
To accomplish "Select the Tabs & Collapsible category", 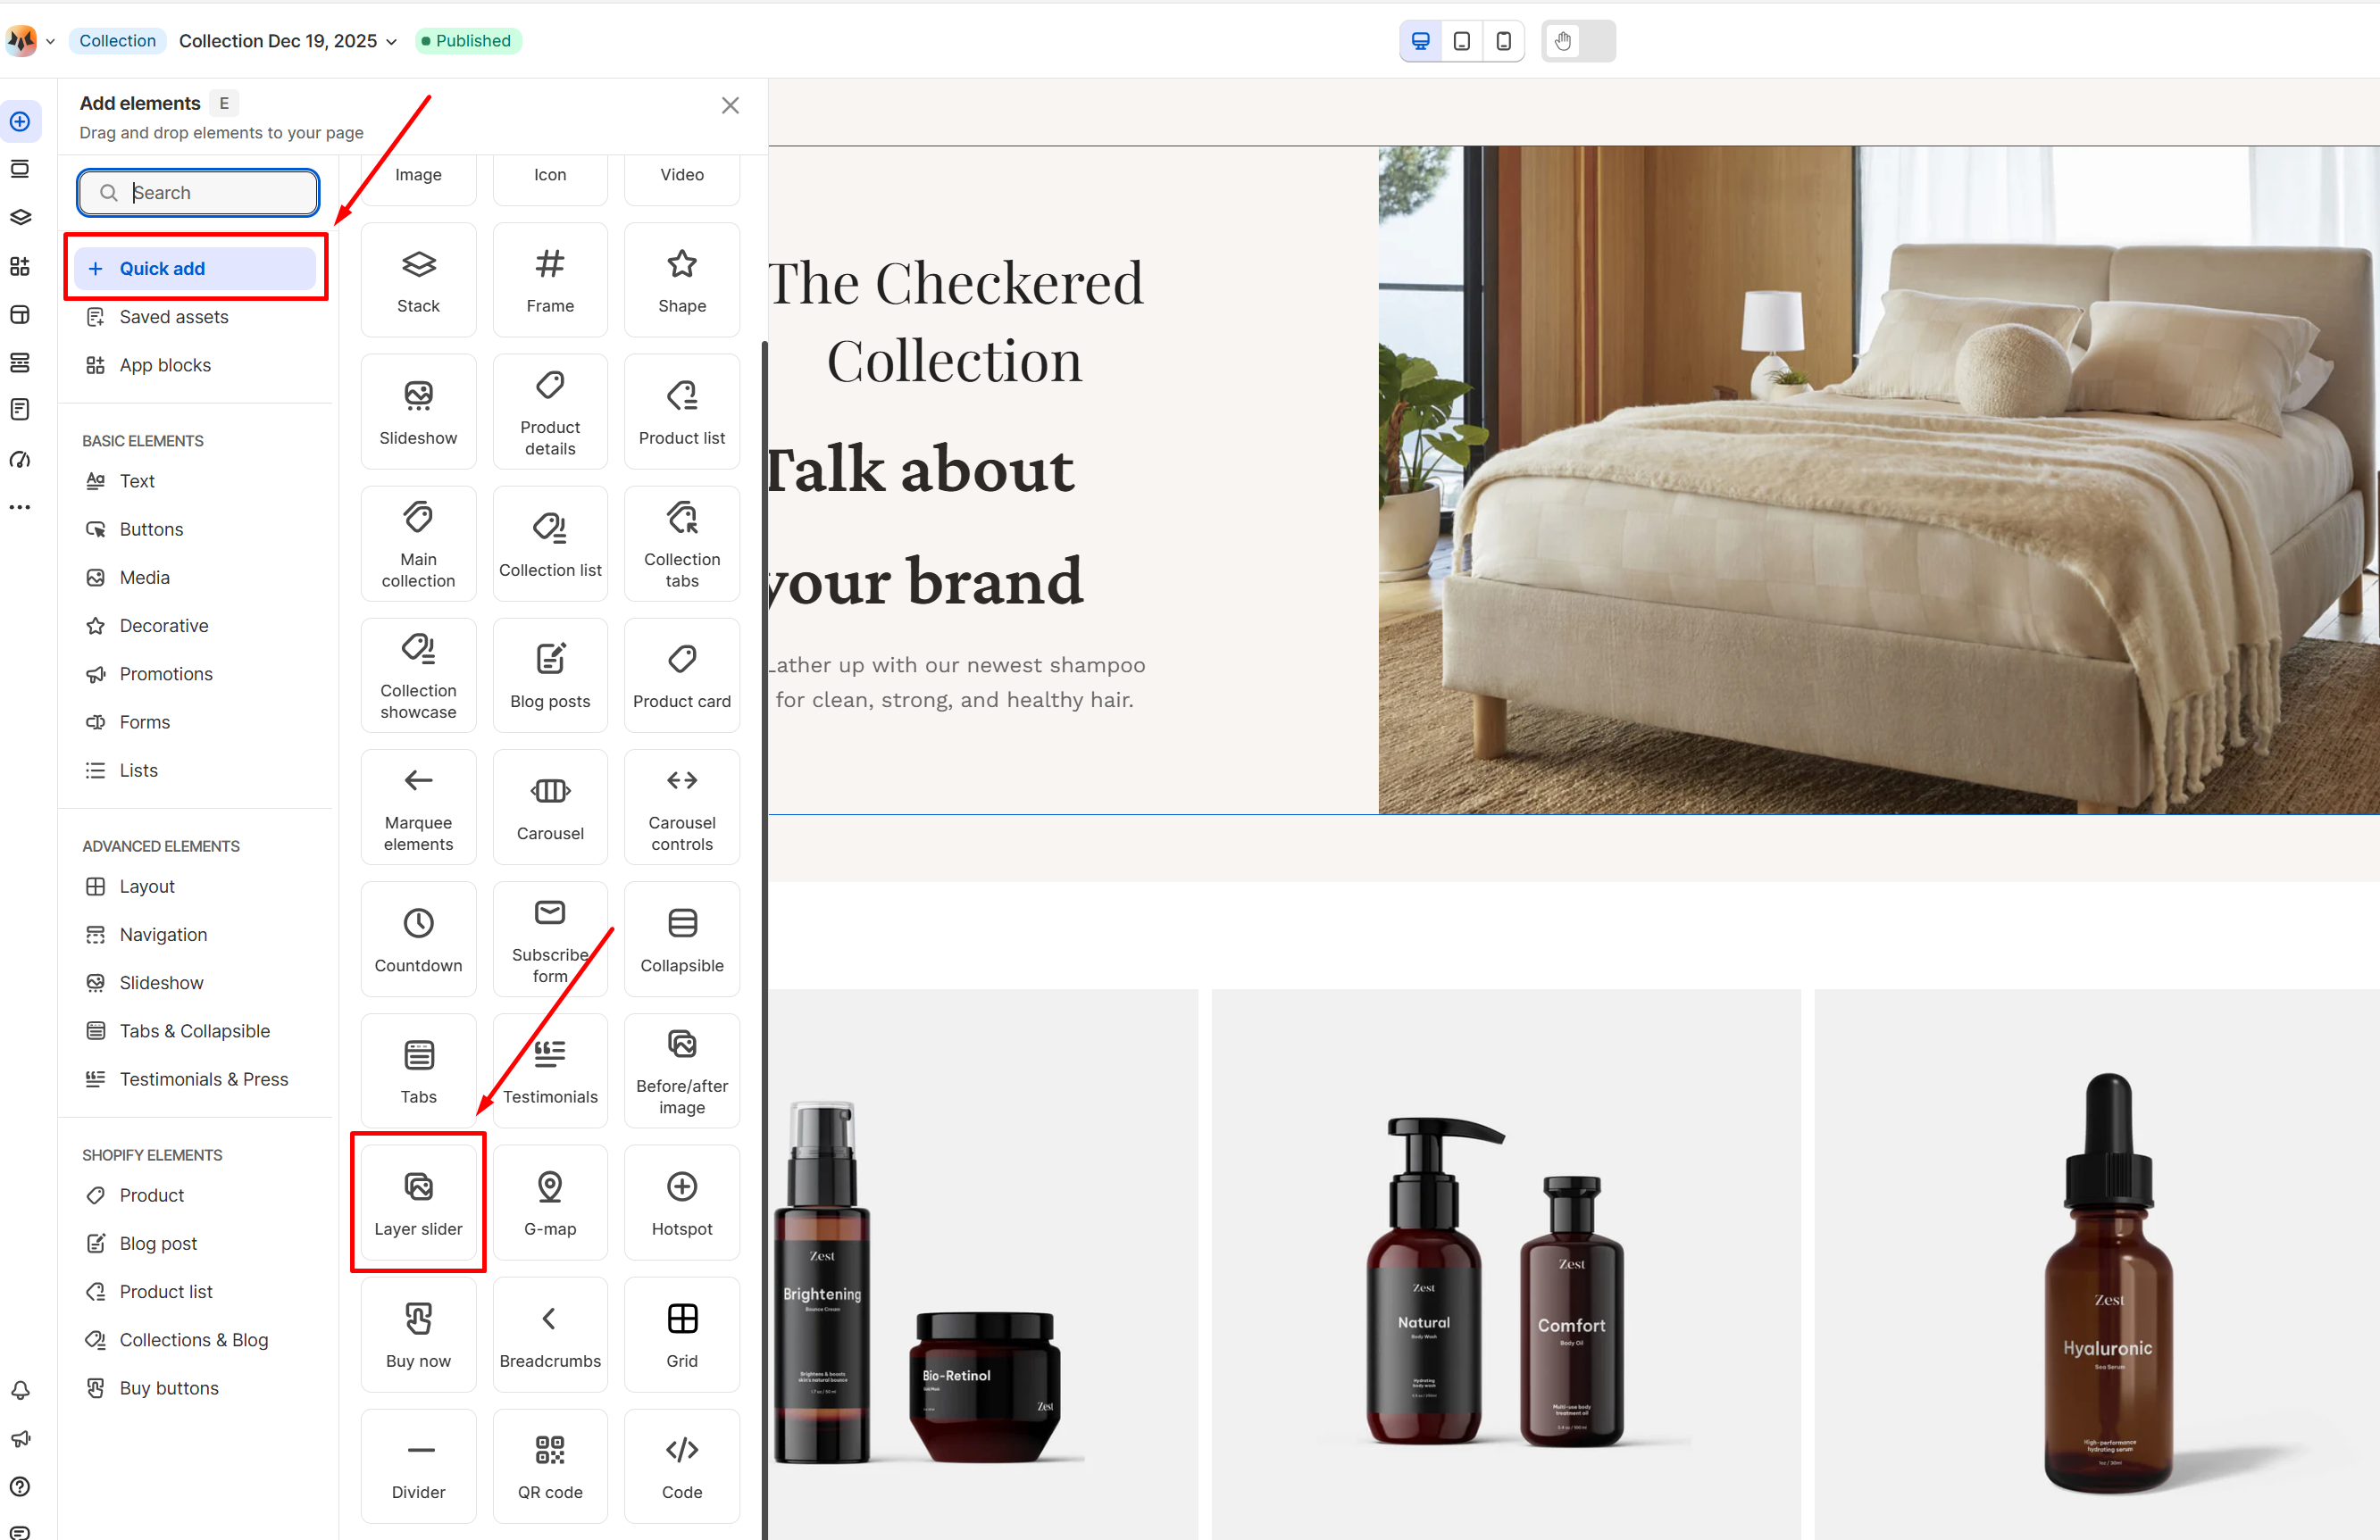I will coord(195,1030).
